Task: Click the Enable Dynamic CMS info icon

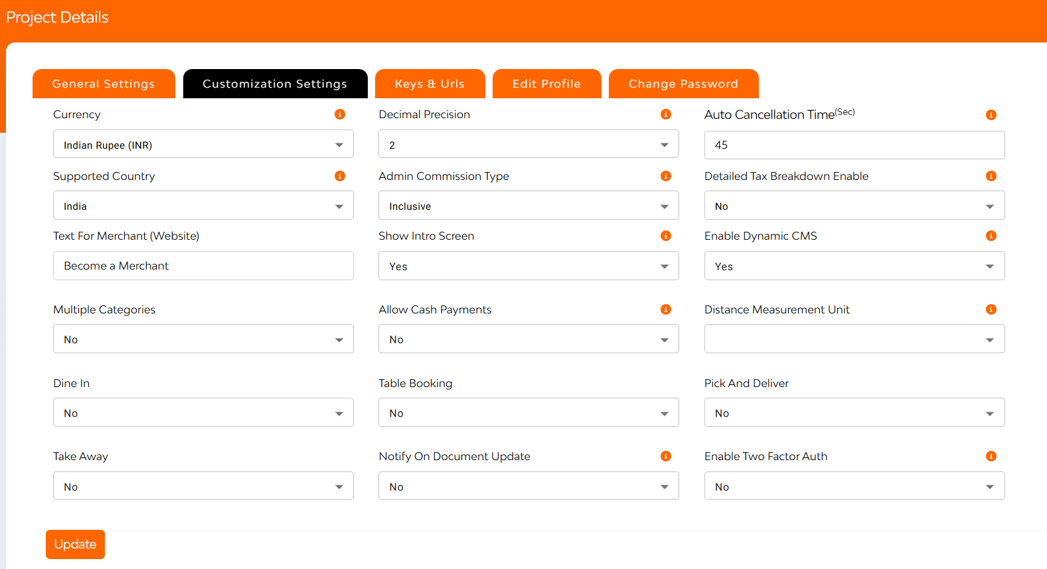Action: (x=991, y=236)
